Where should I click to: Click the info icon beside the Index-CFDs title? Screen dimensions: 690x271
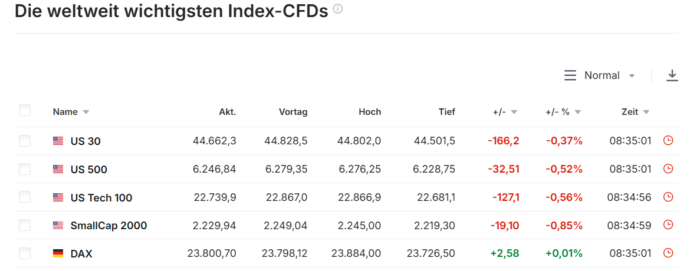[338, 9]
